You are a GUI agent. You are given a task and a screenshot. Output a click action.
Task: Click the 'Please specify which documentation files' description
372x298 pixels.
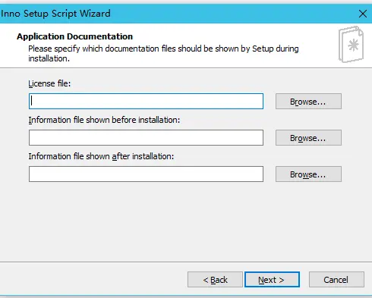click(x=163, y=53)
